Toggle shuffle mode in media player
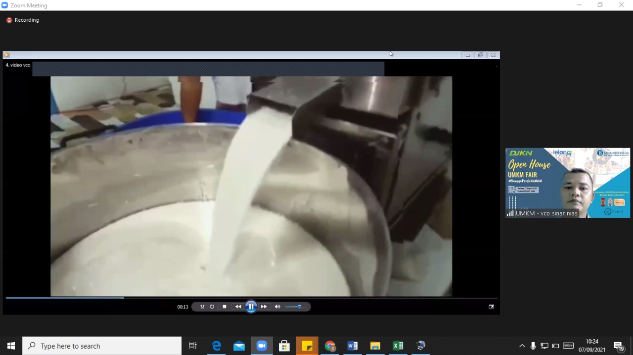The width and height of the screenshot is (633, 355). pos(202,307)
